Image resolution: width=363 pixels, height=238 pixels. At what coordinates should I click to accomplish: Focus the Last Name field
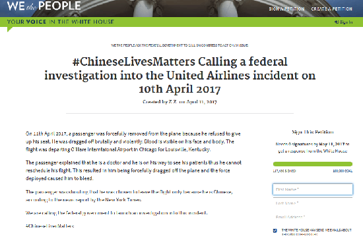pos(313,203)
